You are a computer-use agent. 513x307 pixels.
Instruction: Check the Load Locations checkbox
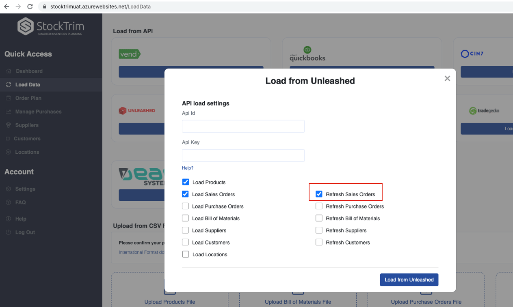coord(186,254)
